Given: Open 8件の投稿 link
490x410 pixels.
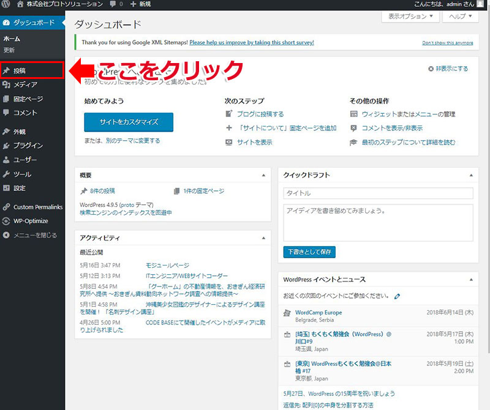Looking at the screenshot, I should pos(102,191).
